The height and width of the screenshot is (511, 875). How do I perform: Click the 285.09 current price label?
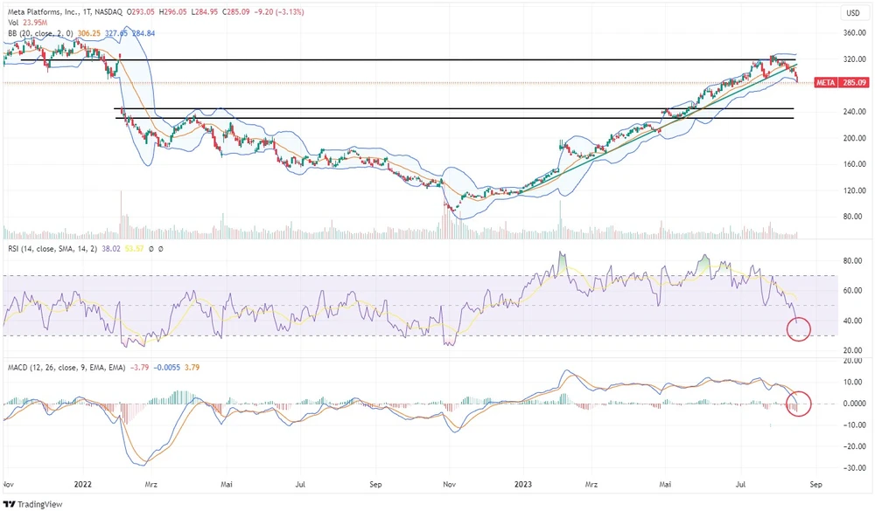coord(854,83)
